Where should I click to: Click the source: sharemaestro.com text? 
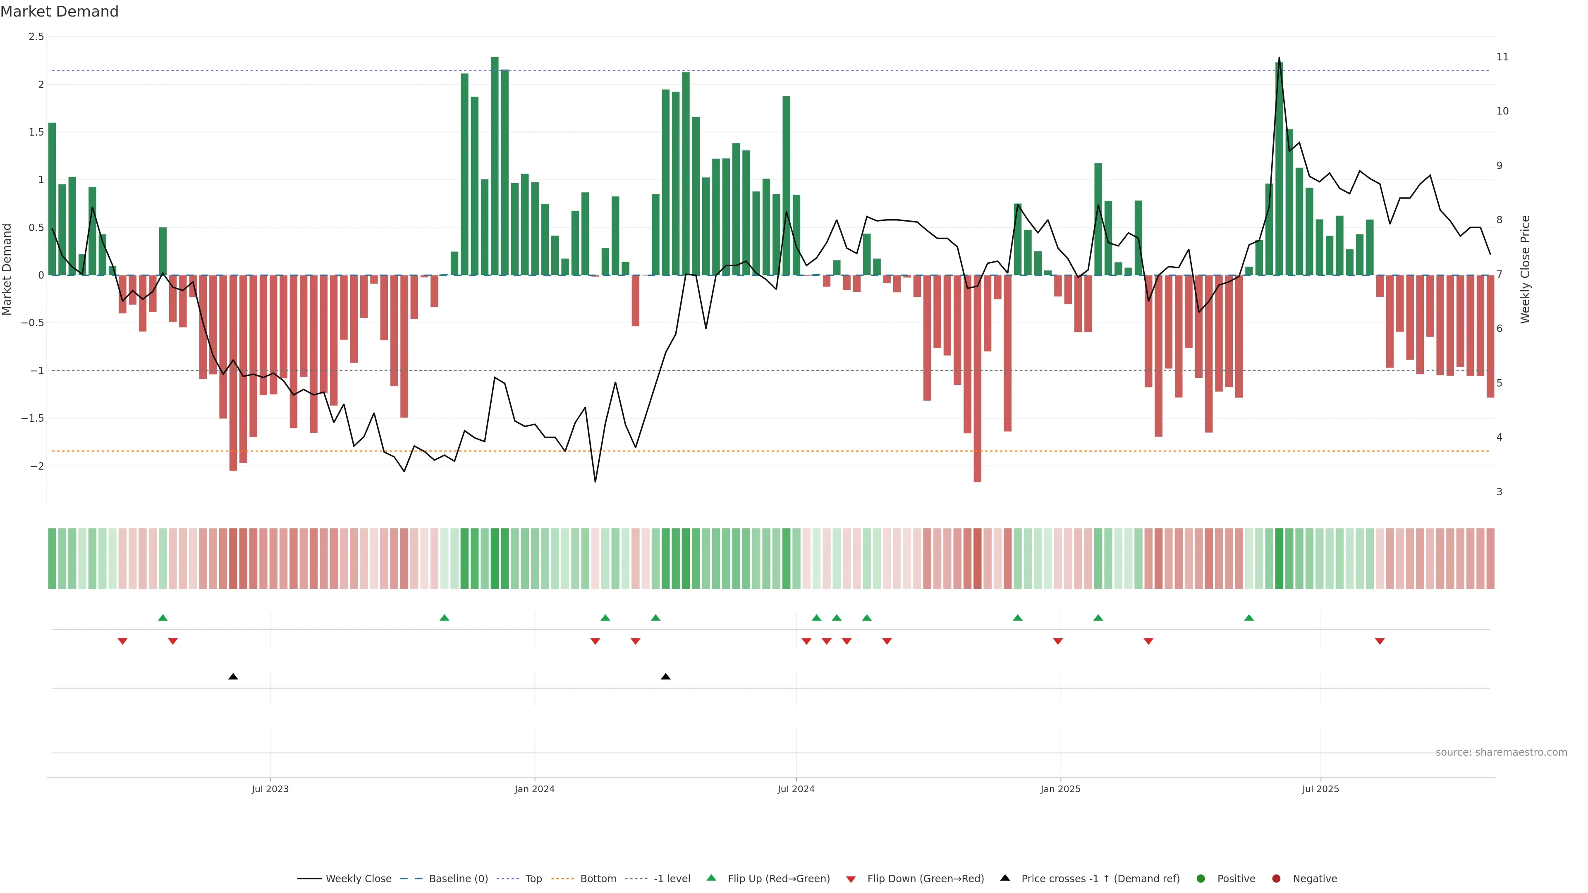[x=1501, y=752]
